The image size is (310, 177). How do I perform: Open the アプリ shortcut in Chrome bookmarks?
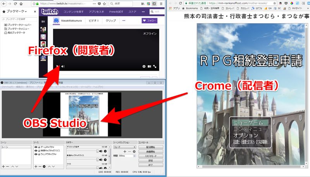[x=174, y=8]
